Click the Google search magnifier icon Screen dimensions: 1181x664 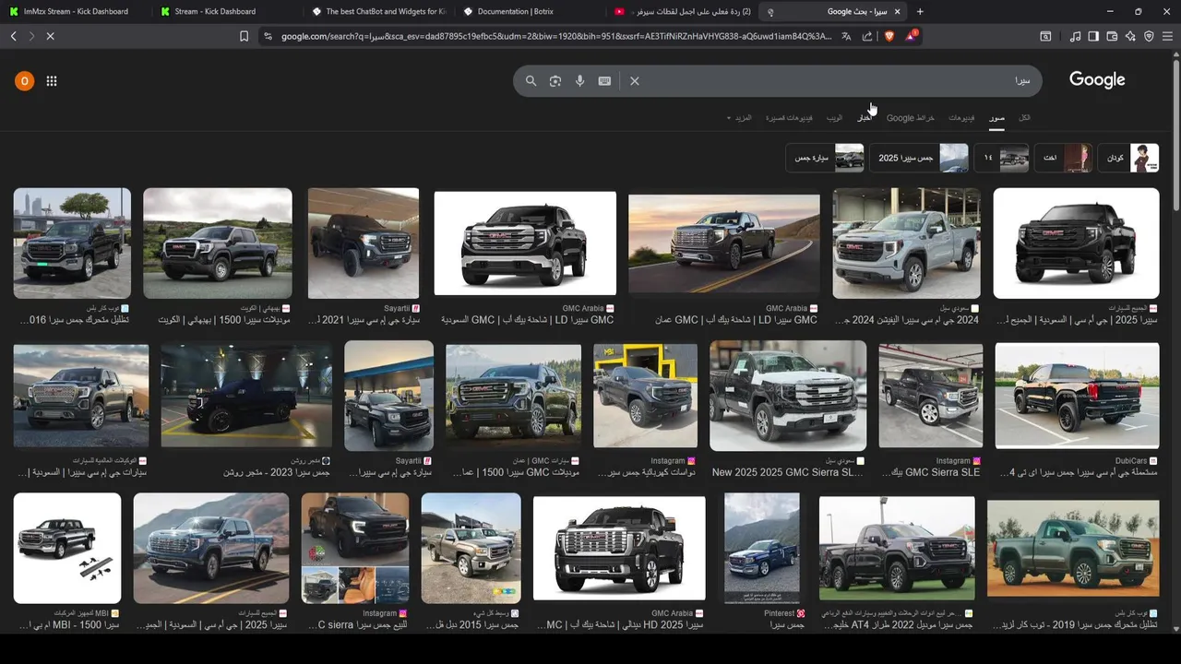point(531,81)
